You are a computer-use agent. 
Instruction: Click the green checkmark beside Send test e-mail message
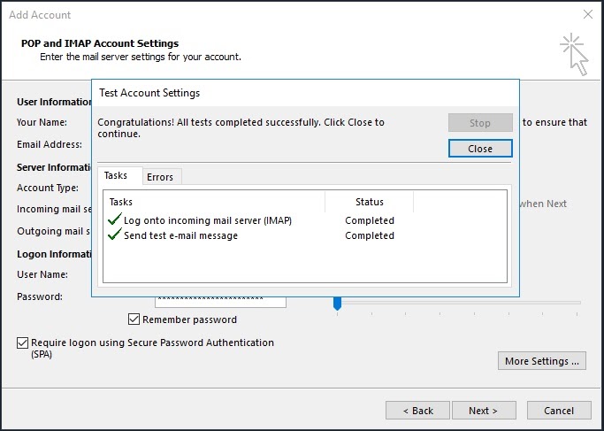114,235
